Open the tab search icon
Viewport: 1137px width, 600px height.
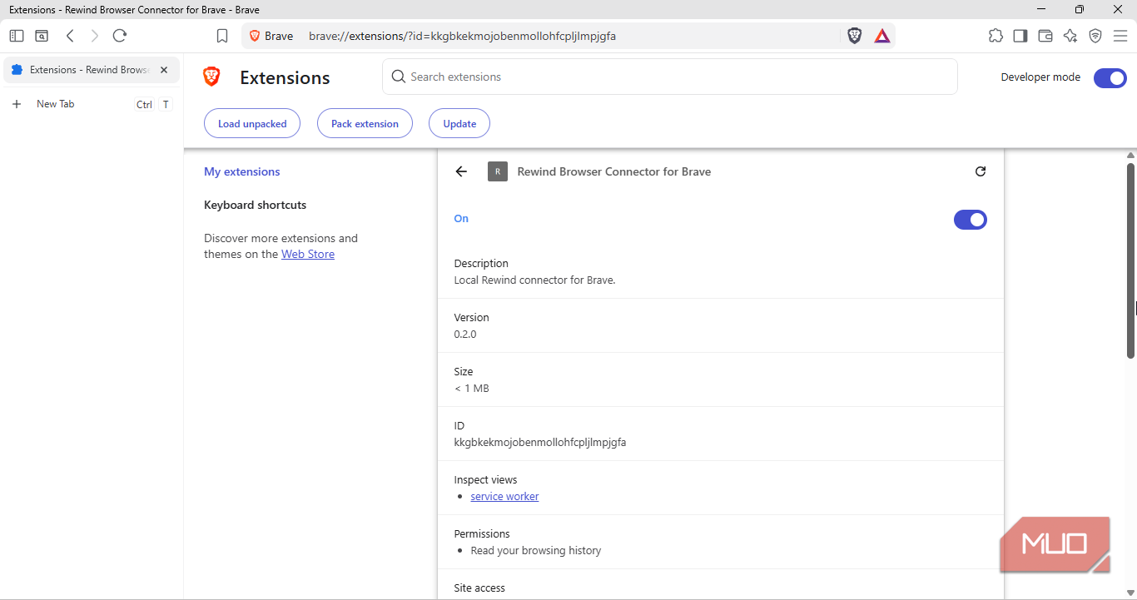click(42, 36)
